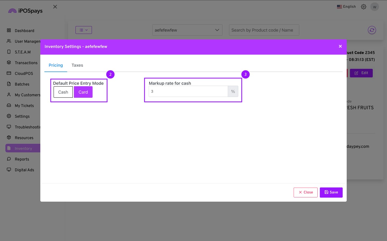Select Card as default price entry mode
The height and width of the screenshot is (241, 387).
[83, 92]
